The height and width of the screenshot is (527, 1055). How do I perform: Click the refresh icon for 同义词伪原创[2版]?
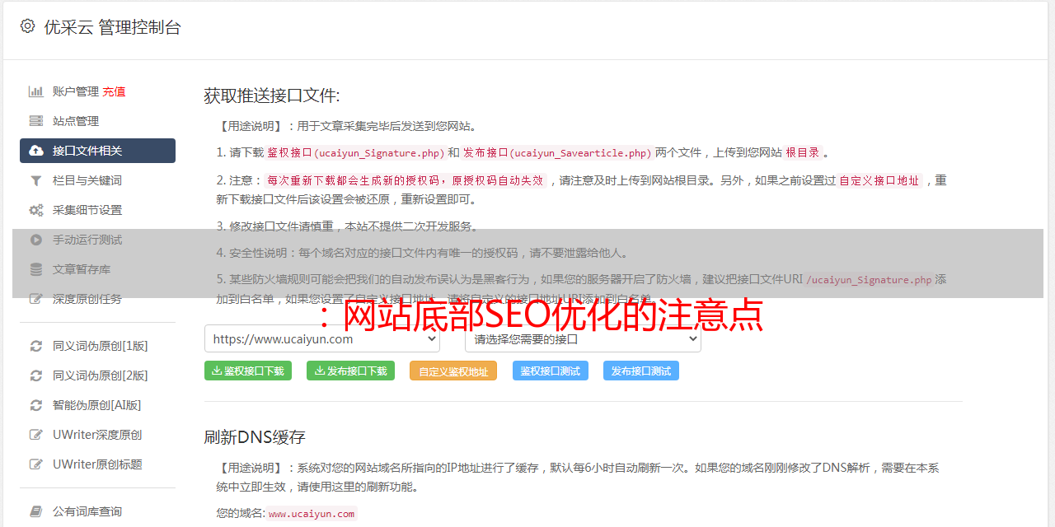36,375
